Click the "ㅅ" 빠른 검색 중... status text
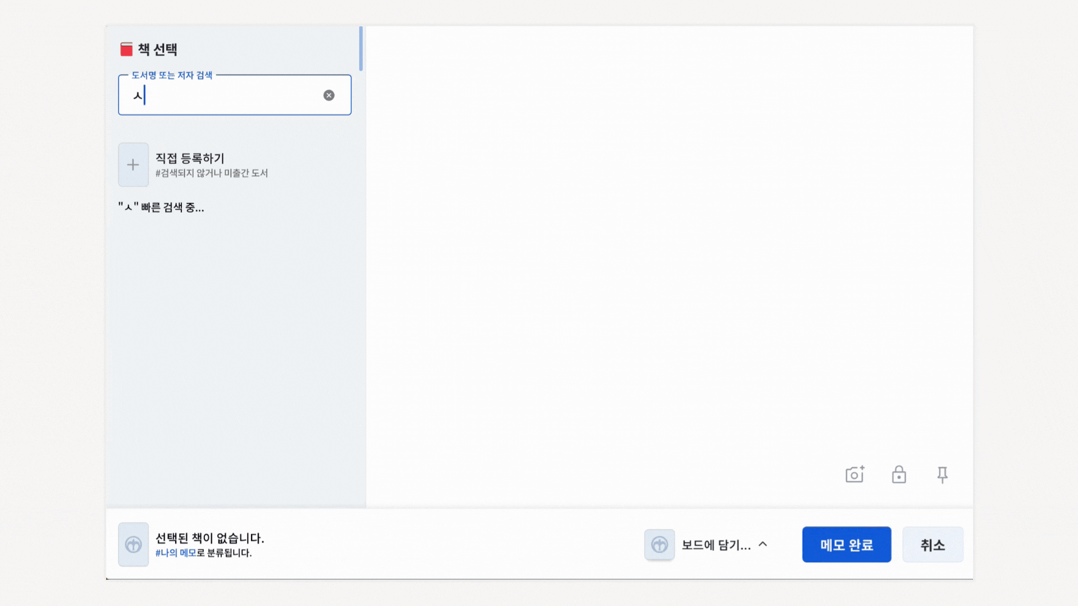Screen dimensions: 1078x606 161,208
